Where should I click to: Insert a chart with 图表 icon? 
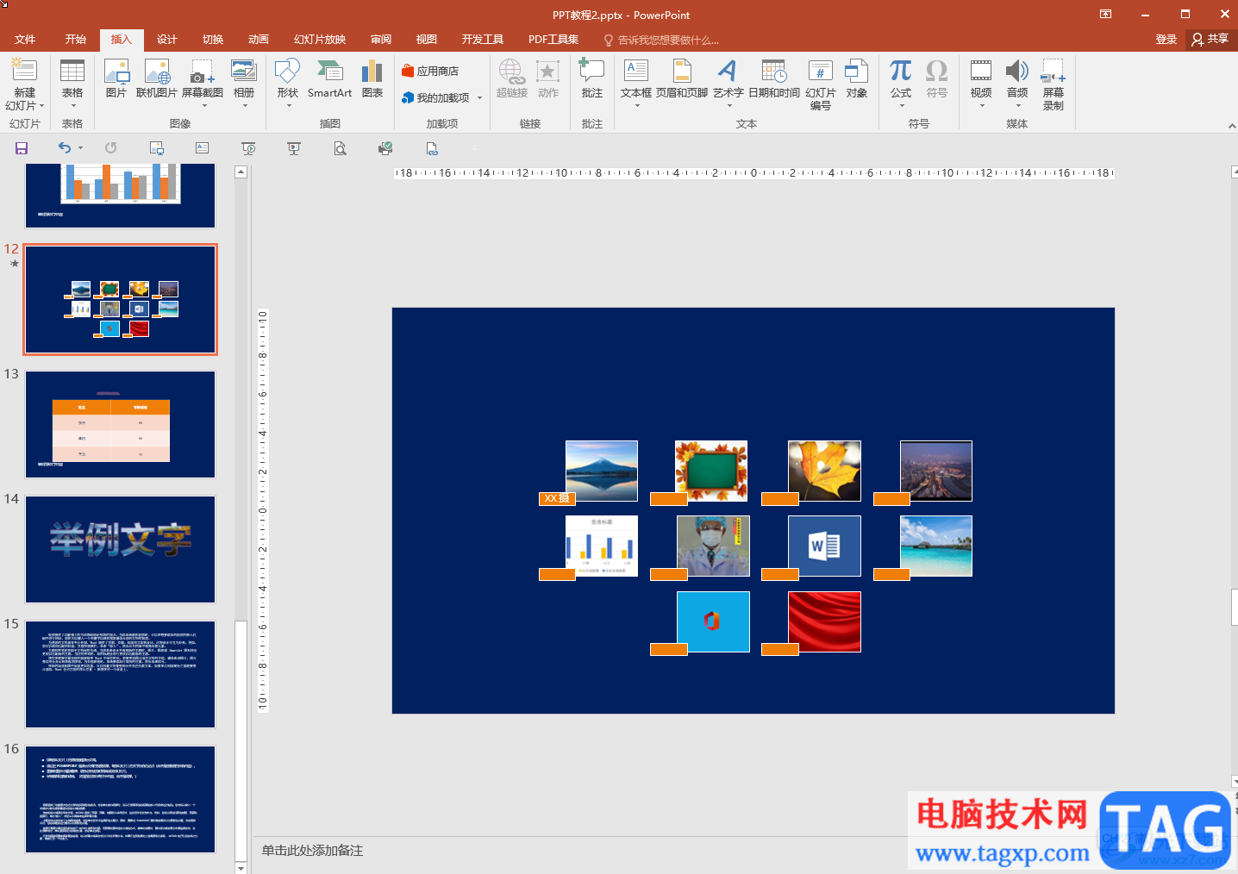tap(372, 78)
